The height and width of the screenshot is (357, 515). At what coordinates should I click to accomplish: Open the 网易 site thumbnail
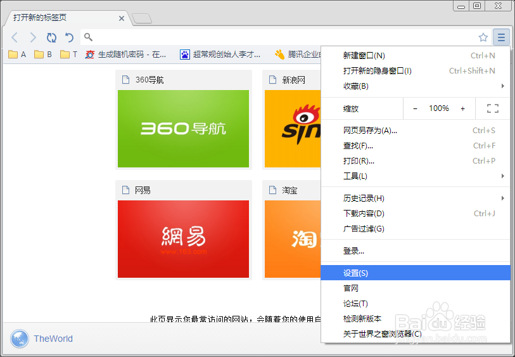183,239
